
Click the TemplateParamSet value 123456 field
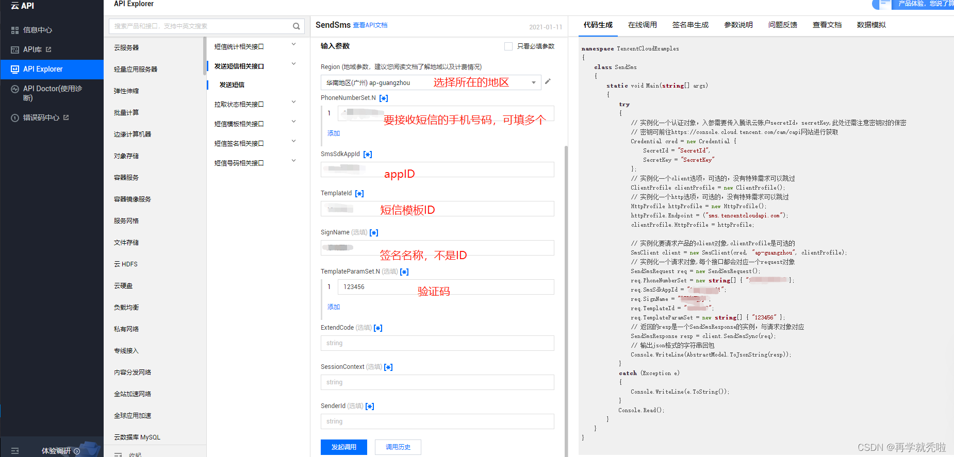(446, 287)
